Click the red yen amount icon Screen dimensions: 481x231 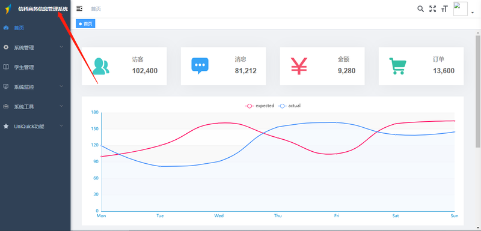299,66
